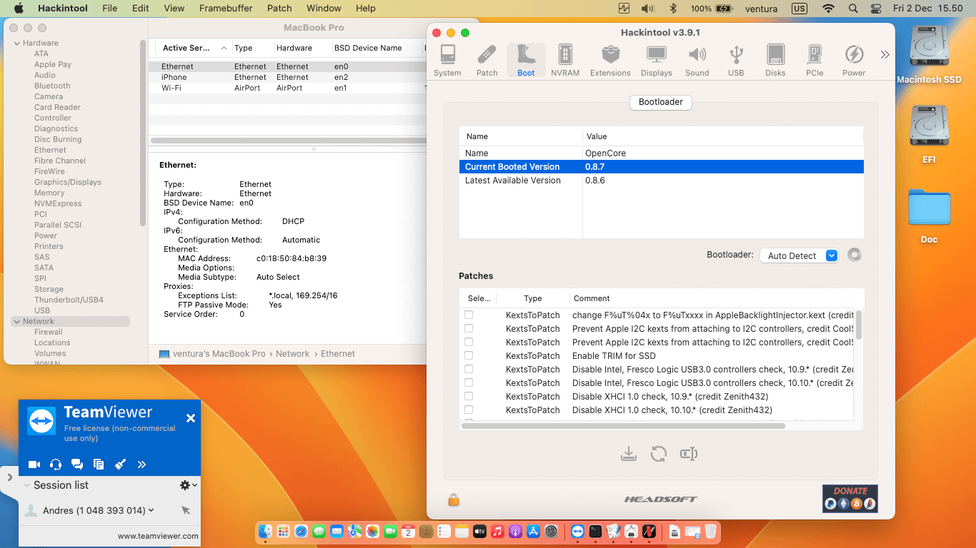Screen dimensions: 976x548
Task: Show more toolbar items via double chevron
Action: pos(885,55)
